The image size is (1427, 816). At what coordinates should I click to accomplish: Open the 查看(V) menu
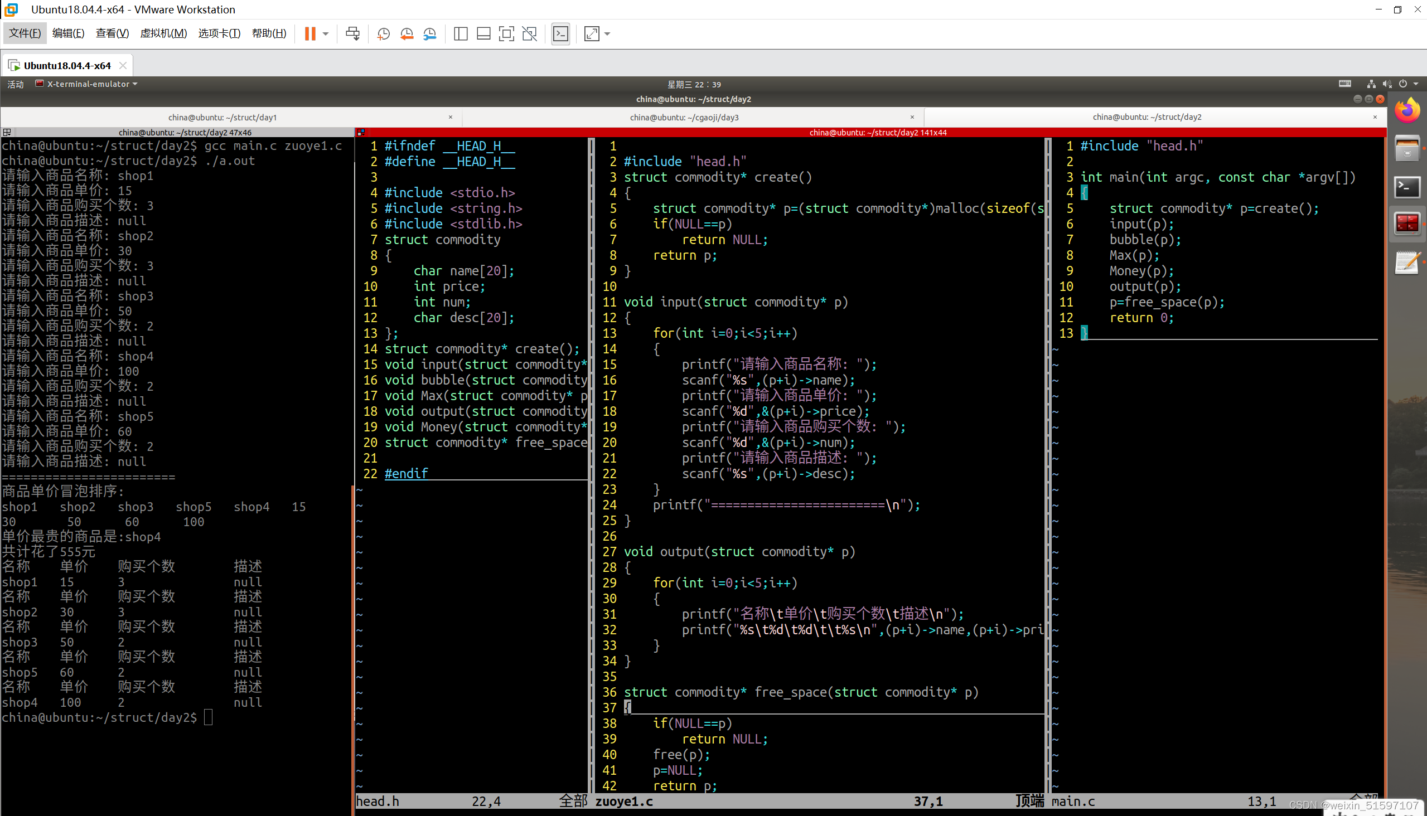click(x=112, y=33)
